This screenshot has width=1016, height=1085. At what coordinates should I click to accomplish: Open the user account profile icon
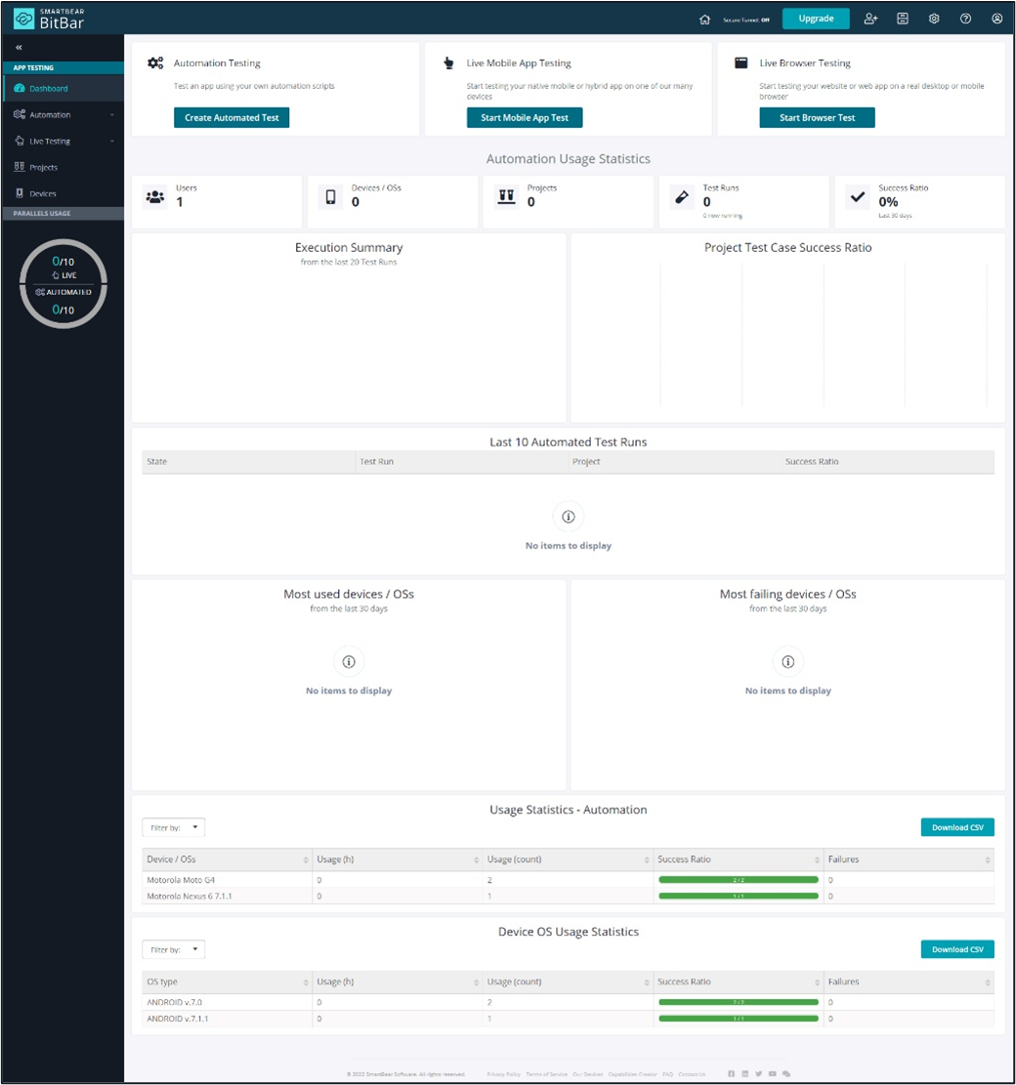996,19
